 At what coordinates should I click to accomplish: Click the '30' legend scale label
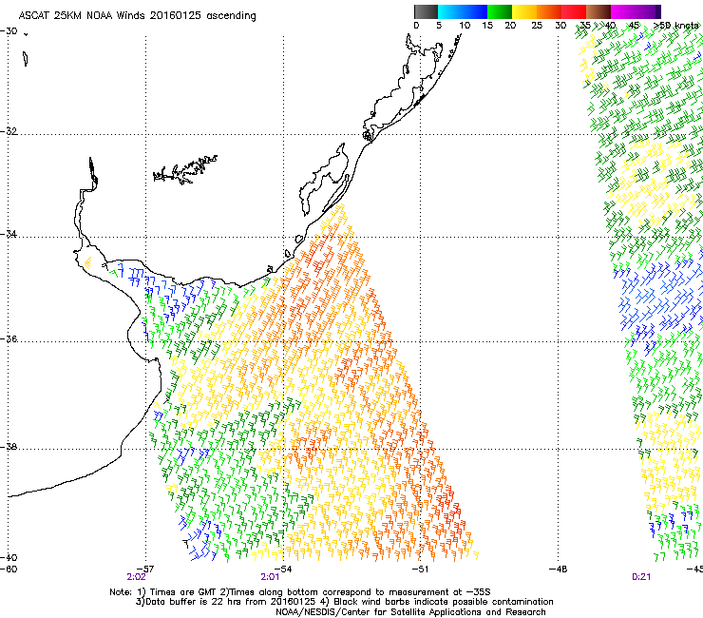[560, 26]
